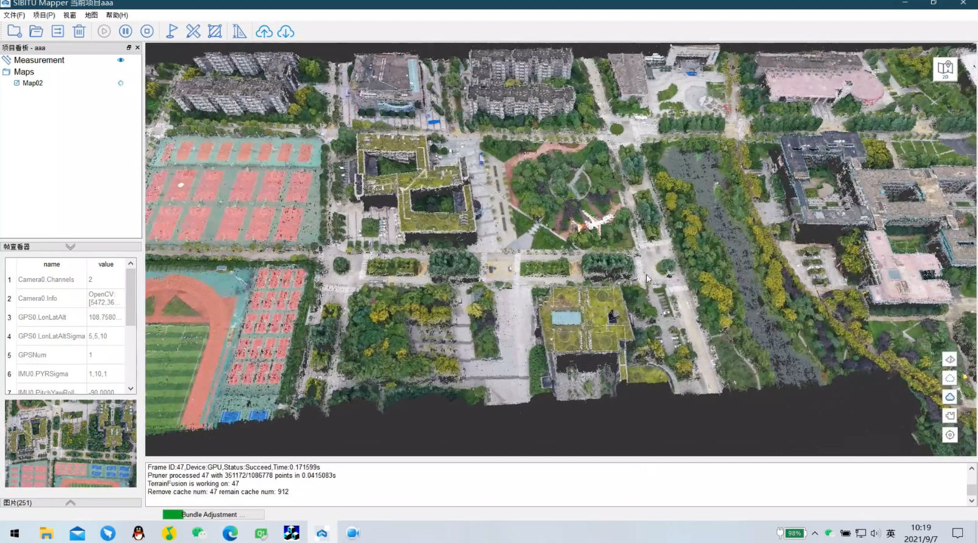Select the Camera0.Channels row
Viewport: 978px width, 543px height.
(65, 279)
